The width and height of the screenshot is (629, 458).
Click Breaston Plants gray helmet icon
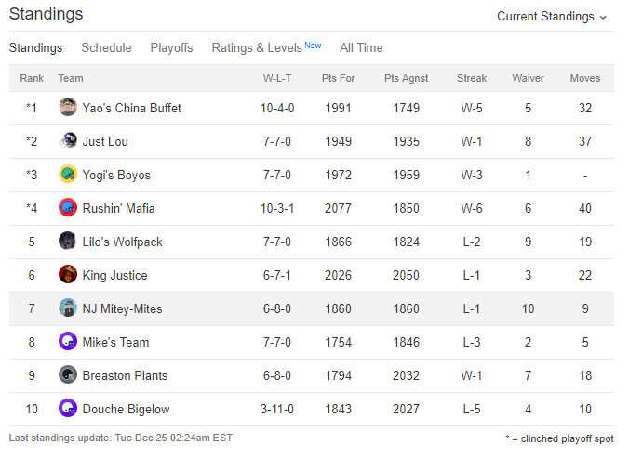point(68,374)
